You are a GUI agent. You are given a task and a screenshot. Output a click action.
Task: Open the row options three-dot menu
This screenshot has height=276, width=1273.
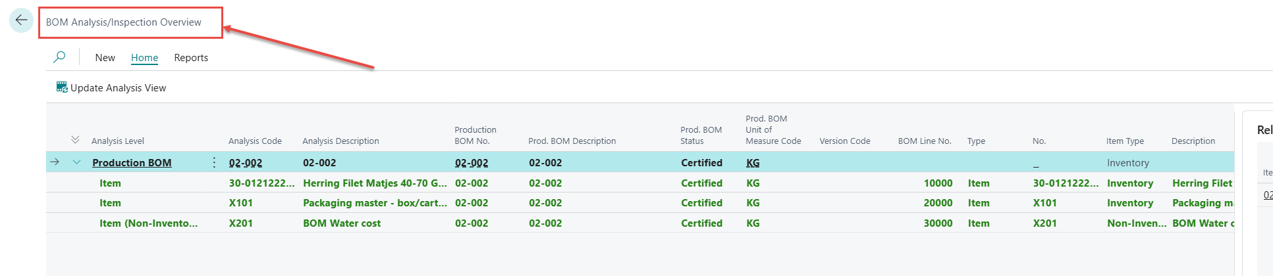point(214,162)
